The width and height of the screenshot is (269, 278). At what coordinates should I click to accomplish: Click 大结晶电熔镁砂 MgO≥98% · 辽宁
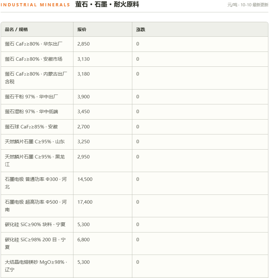pos(36,266)
